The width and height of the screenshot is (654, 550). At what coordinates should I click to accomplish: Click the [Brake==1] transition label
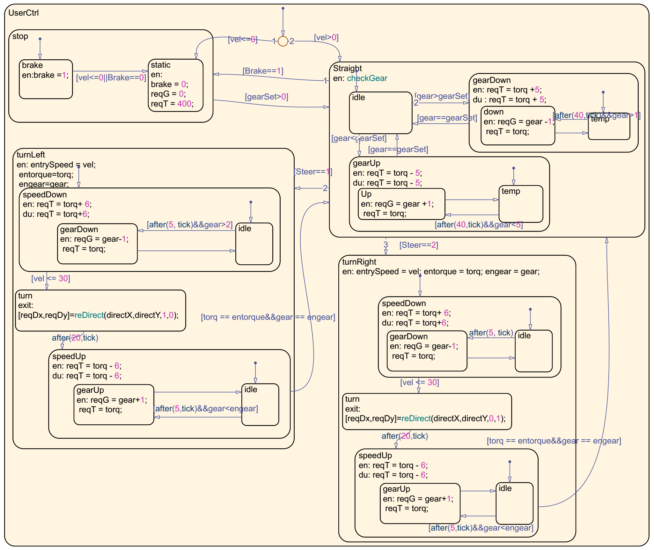(263, 71)
